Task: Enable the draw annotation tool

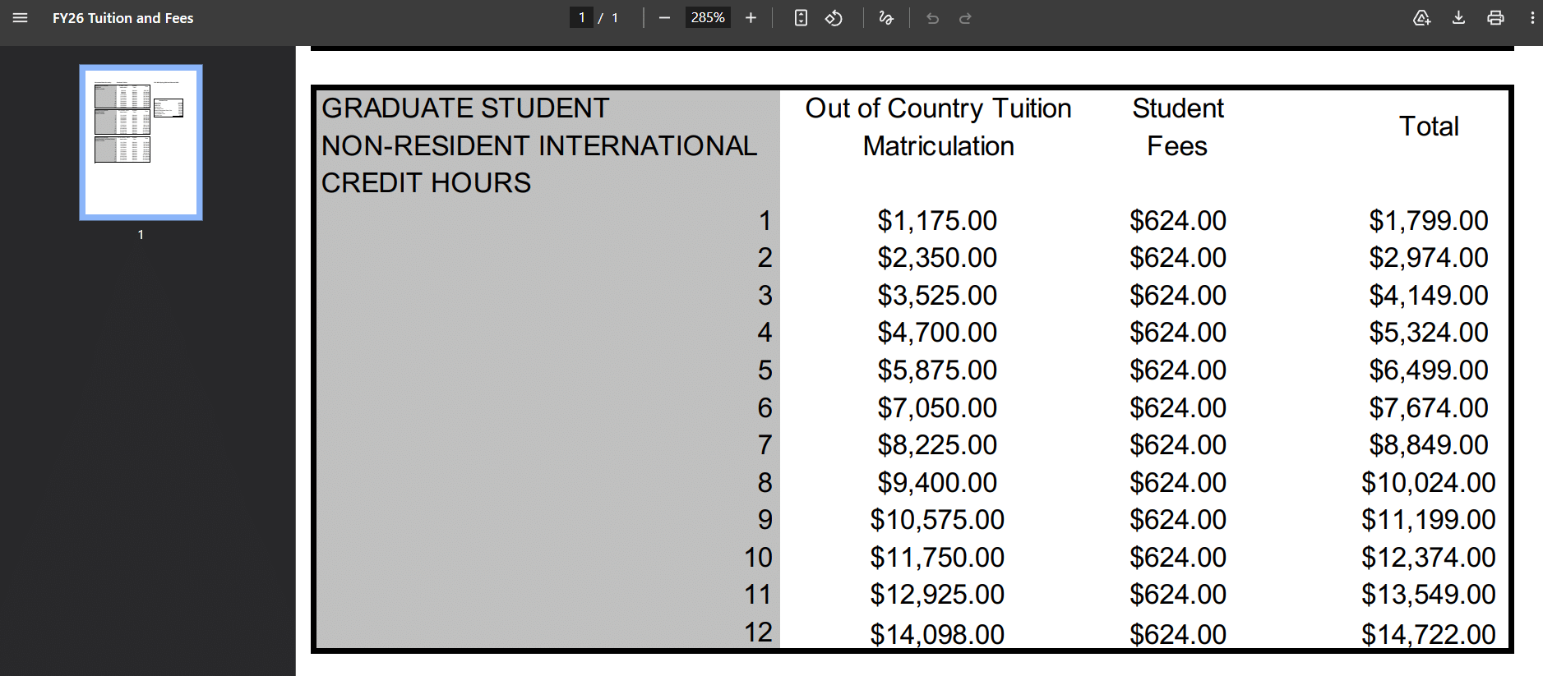Action: (x=886, y=18)
